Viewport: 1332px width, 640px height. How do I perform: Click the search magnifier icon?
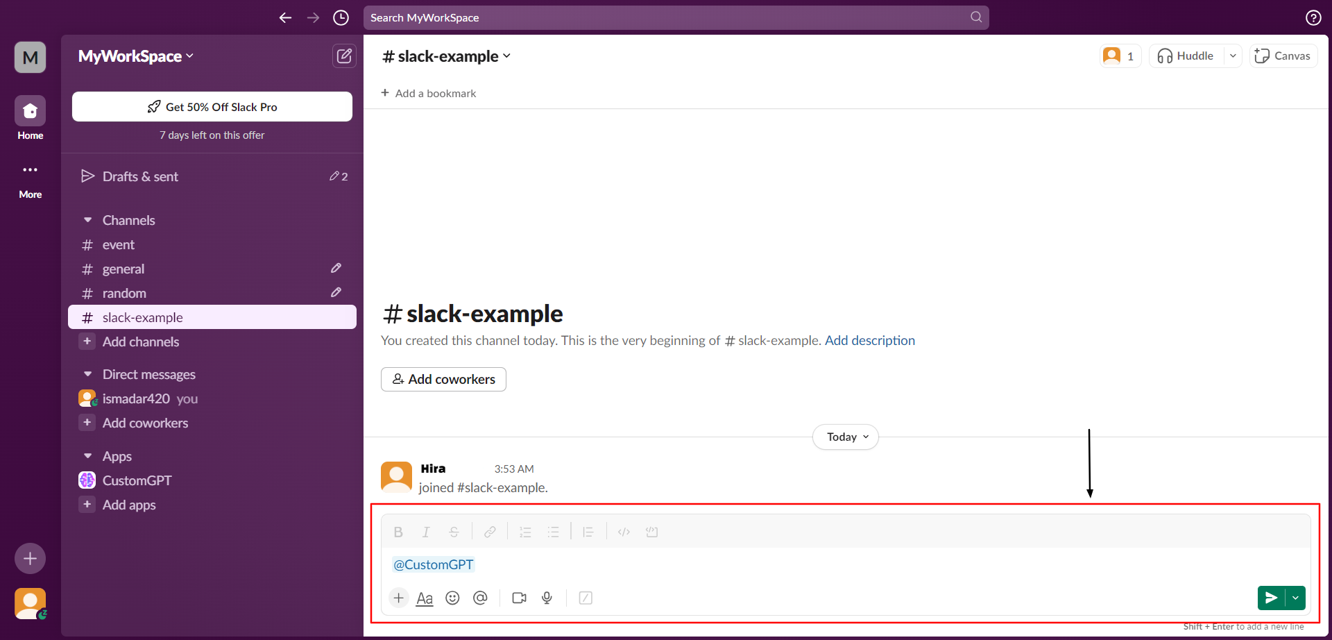point(976,17)
